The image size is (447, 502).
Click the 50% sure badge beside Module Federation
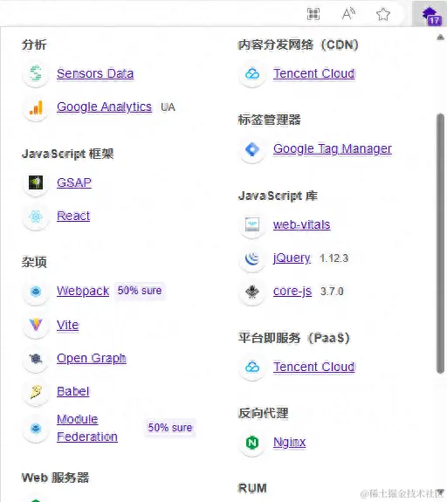coord(170,428)
